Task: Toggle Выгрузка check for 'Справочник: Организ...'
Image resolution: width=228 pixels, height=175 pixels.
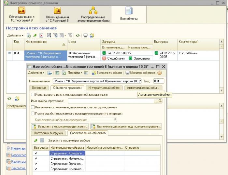Action: point(36,164)
